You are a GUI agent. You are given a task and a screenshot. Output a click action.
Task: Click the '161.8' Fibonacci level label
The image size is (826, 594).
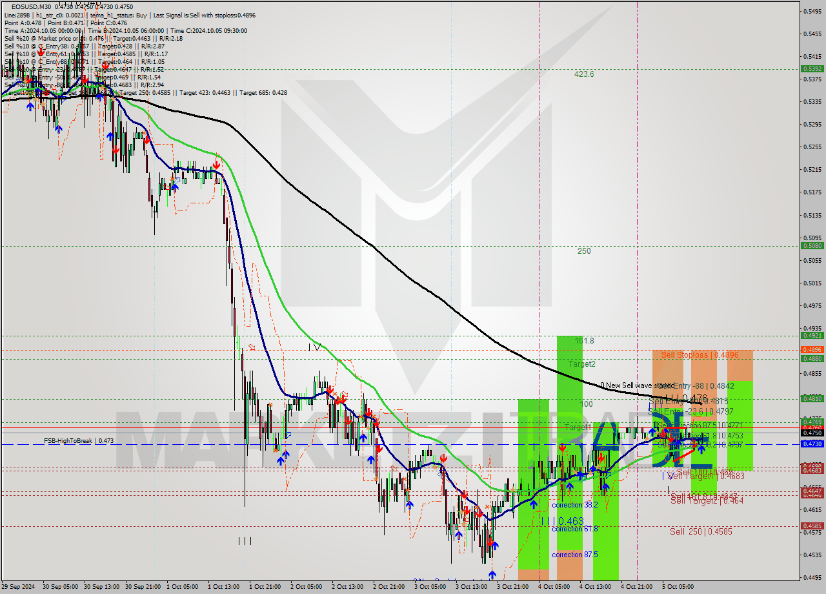click(x=584, y=340)
